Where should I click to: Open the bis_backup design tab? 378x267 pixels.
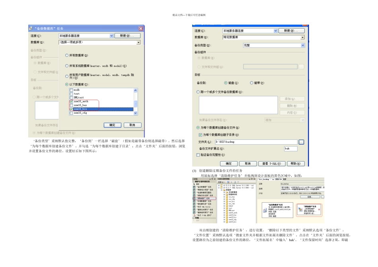[x=270, y=179]
